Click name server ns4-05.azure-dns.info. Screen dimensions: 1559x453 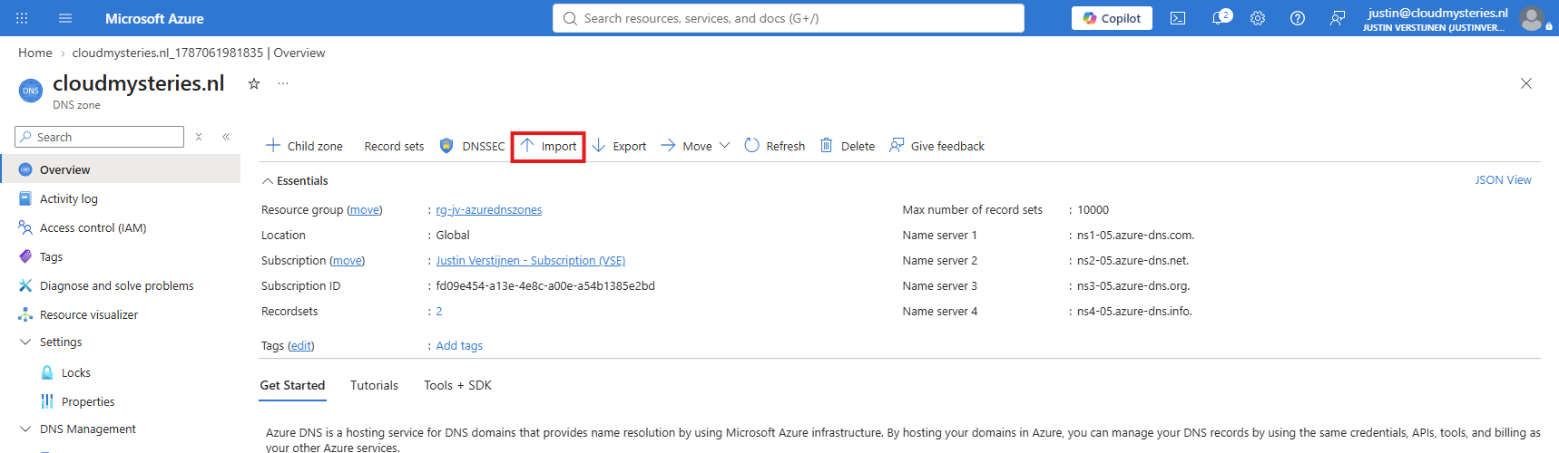(x=1134, y=311)
